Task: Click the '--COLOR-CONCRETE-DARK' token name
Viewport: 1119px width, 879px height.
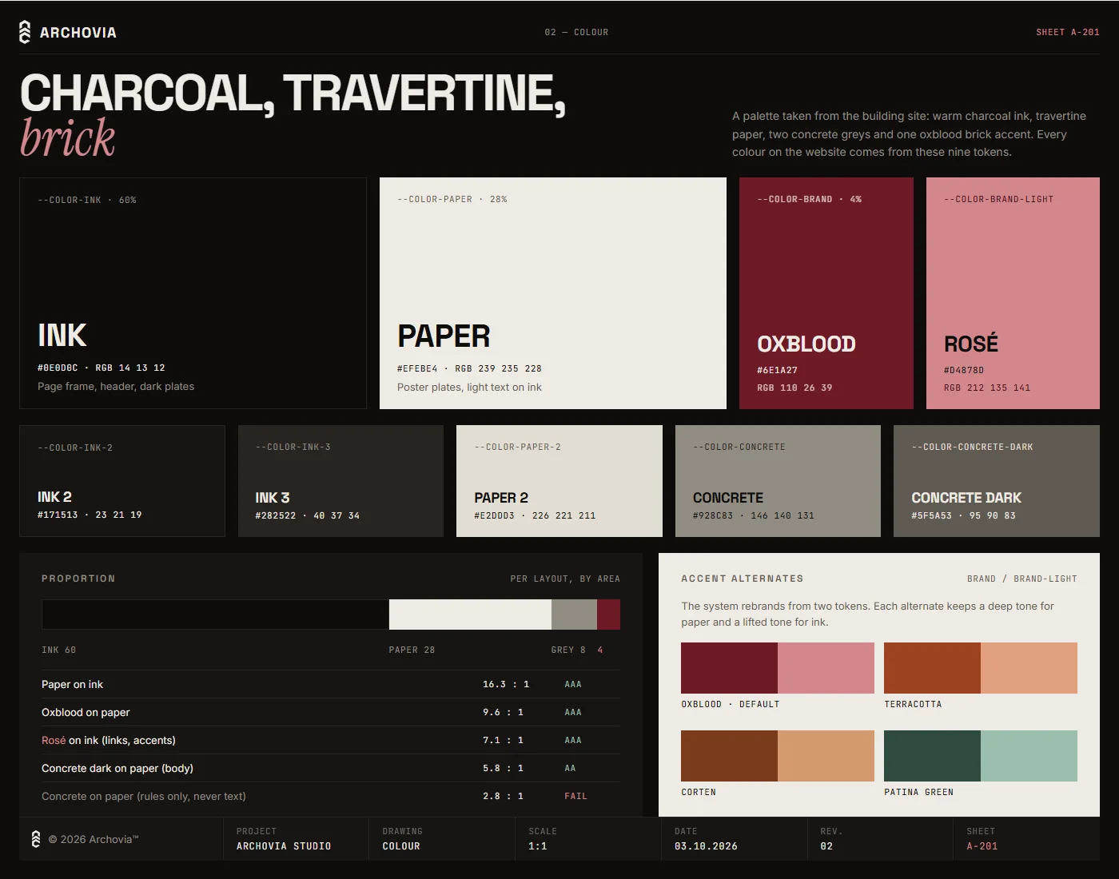Action: click(x=973, y=447)
